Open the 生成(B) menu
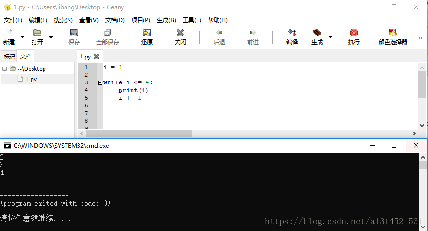Screen dimensions: 428x231 (166, 20)
